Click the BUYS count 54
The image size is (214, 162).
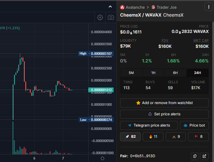148,88
